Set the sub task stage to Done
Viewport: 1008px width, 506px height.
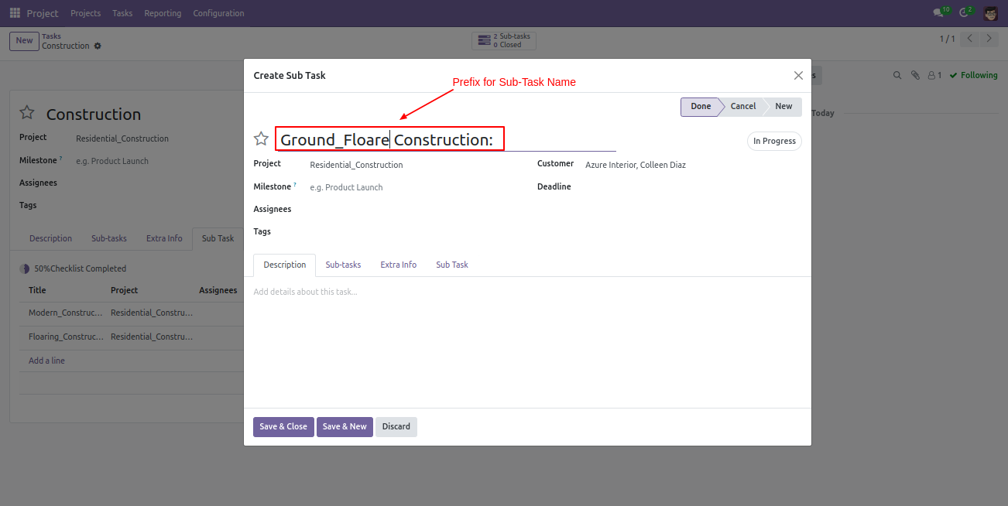pyautogui.click(x=701, y=107)
